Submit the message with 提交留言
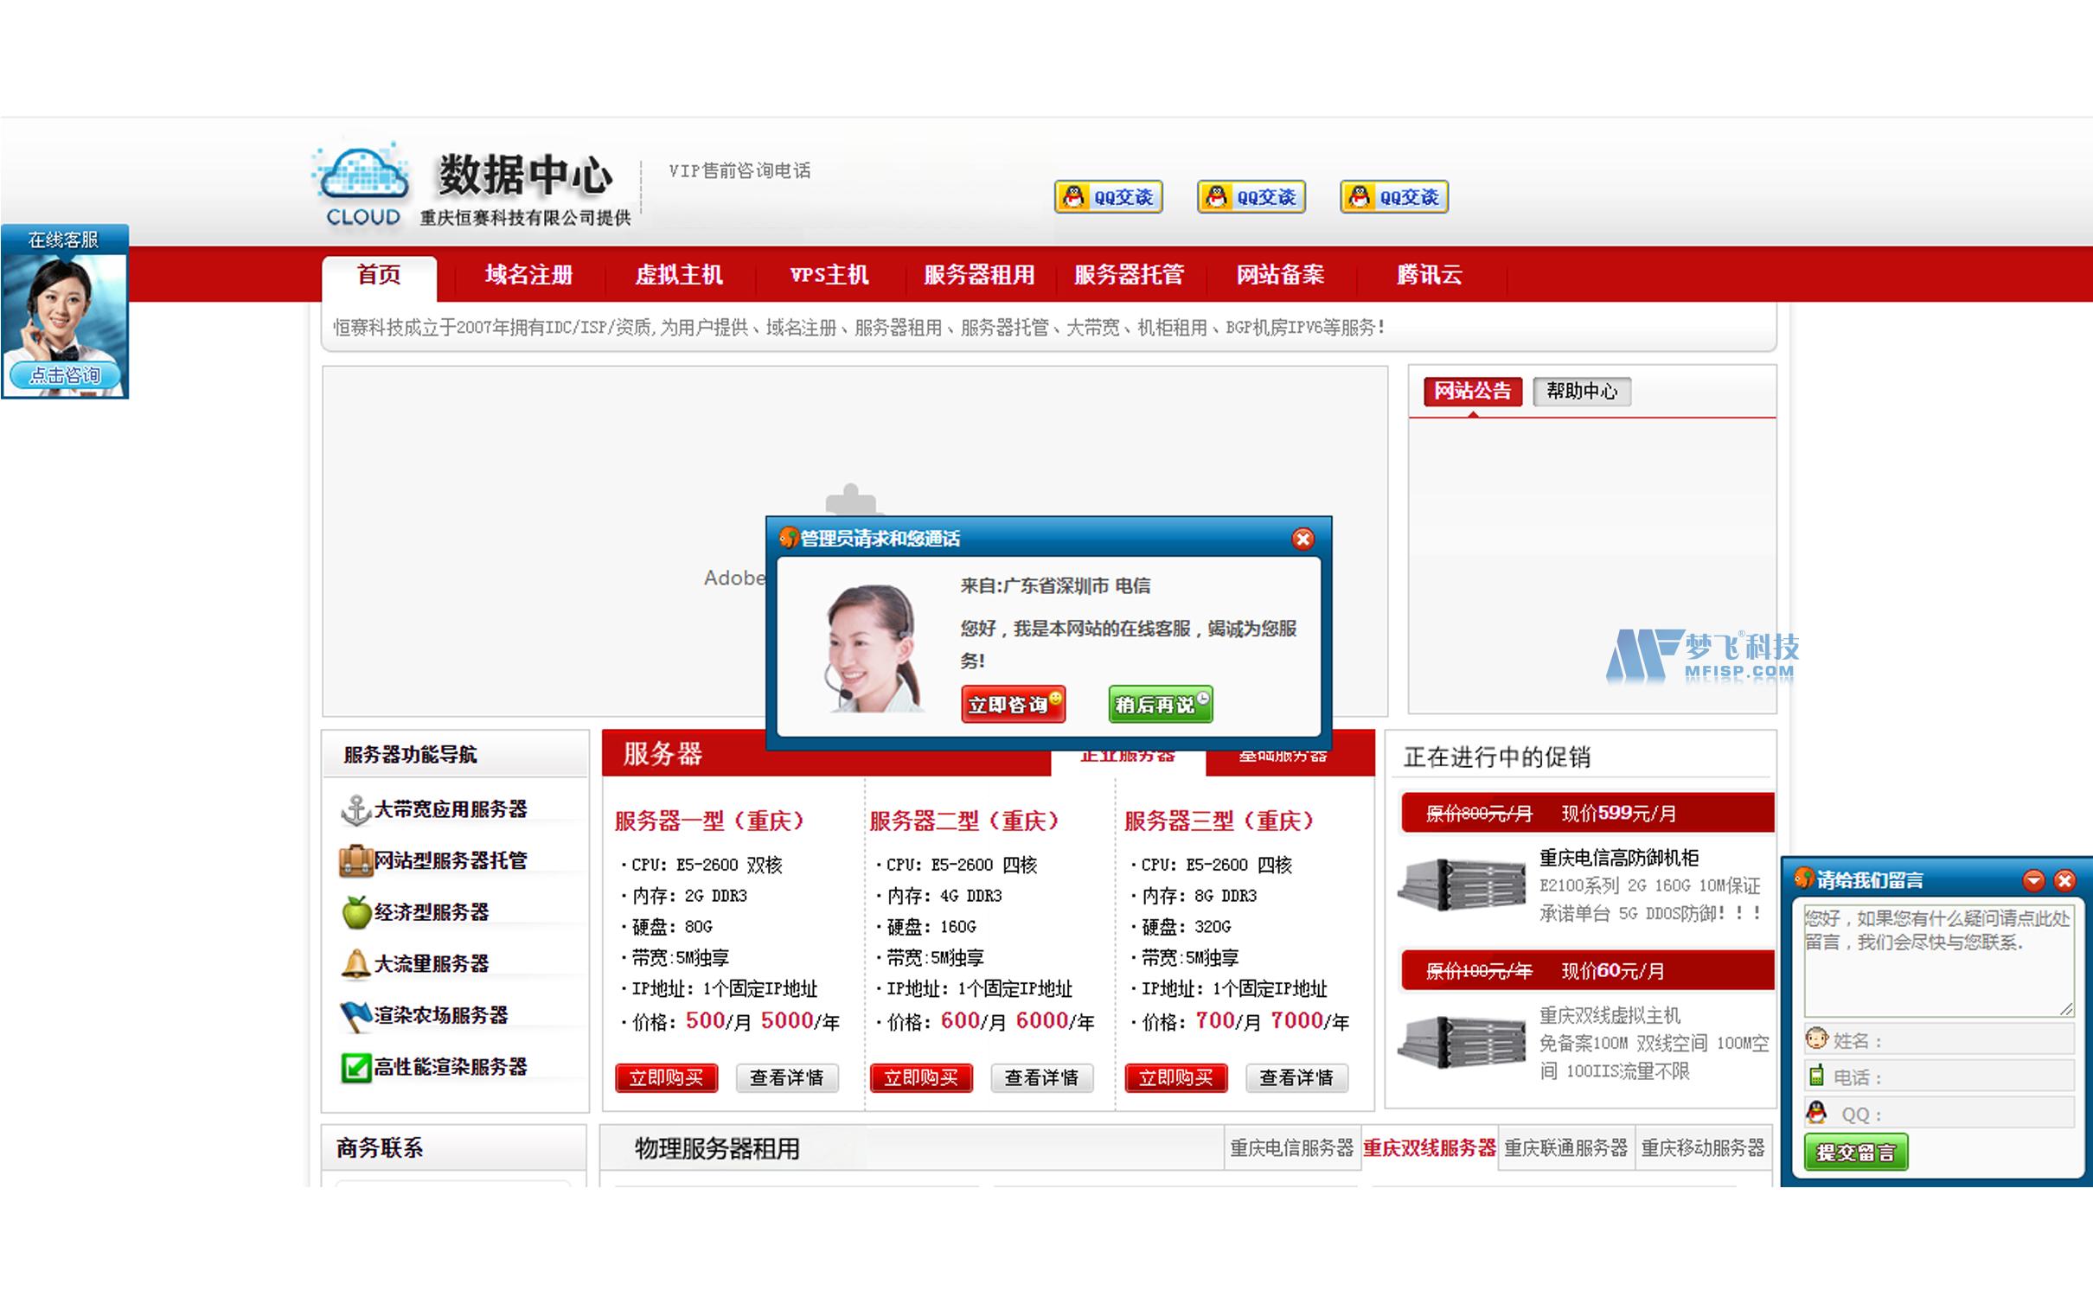The width and height of the screenshot is (2093, 1297). coord(1855,1152)
